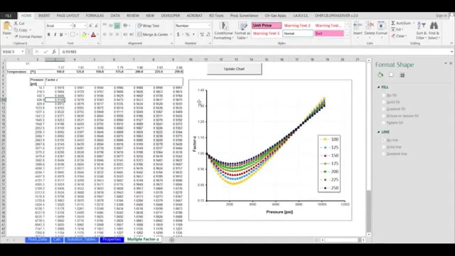The image size is (455, 256).
Task: Click the Fill Color bucket icon
Action: (x=83, y=34)
